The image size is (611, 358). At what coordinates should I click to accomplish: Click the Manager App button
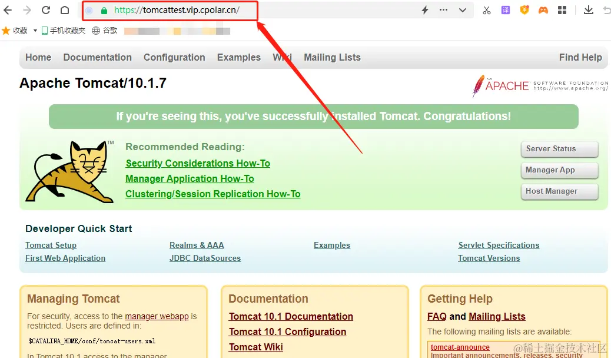(559, 170)
